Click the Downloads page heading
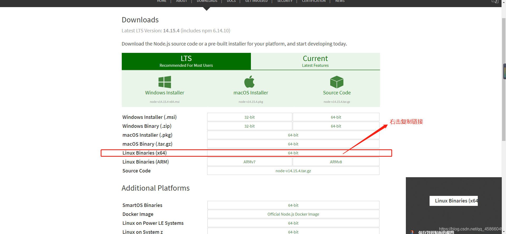The width and height of the screenshot is (506, 234). pyautogui.click(x=140, y=20)
